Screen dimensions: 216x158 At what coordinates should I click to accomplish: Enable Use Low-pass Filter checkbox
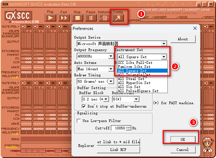click(x=79, y=121)
